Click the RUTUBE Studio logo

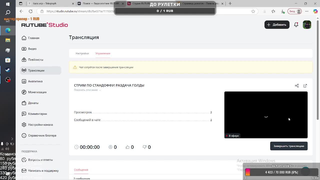click(44, 25)
